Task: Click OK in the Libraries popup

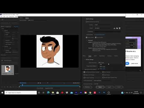Action: (x=127, y=63)
